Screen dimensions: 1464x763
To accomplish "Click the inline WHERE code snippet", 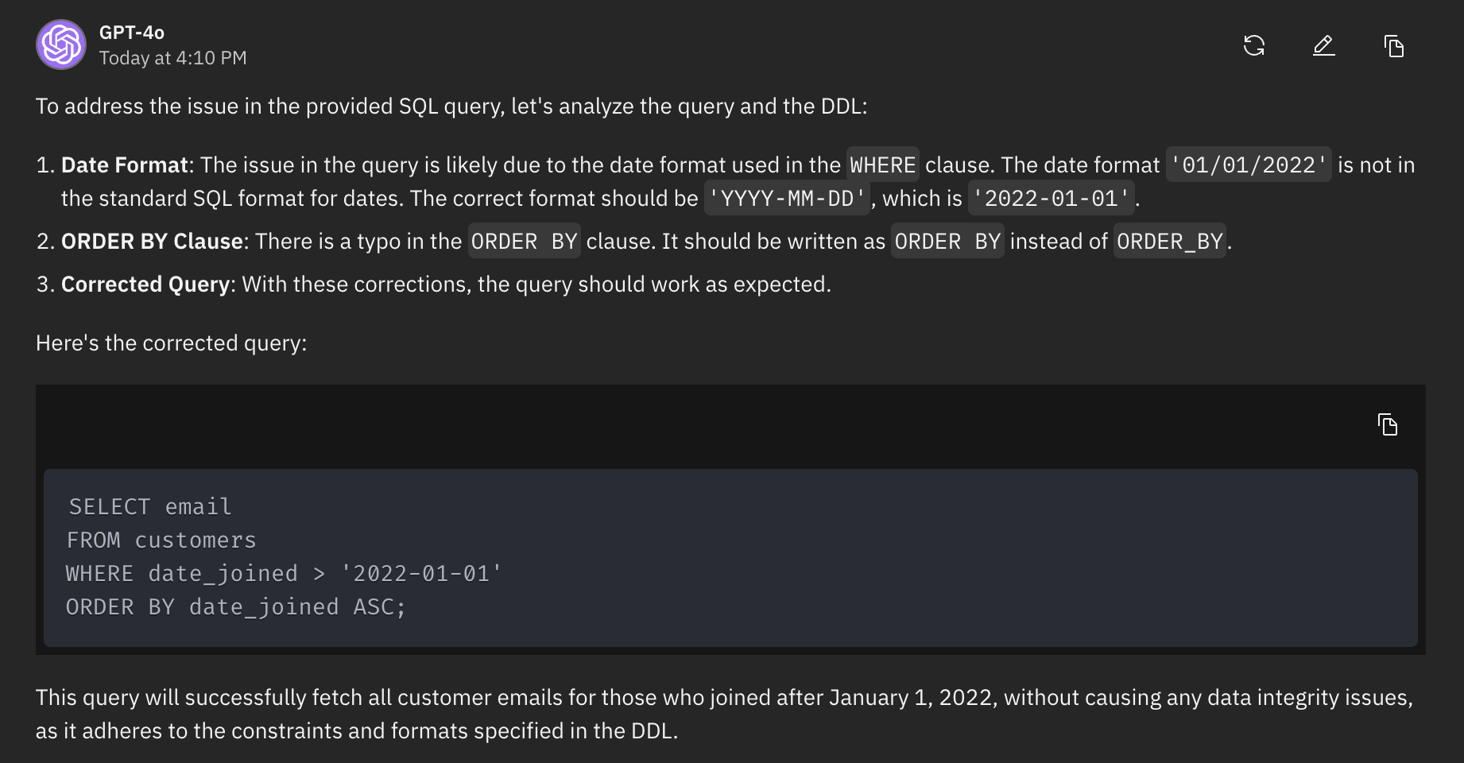I will (x=882, y=165).
